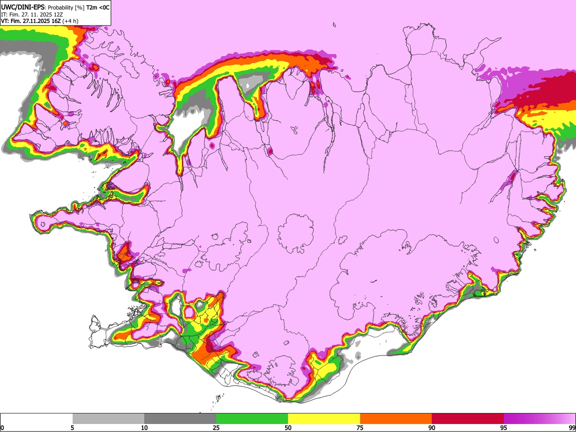Click the 'VT: Fim. 27.11.2025 16Z' line
The height and width of the screenshot is (432, 576).
click(31, 21)
